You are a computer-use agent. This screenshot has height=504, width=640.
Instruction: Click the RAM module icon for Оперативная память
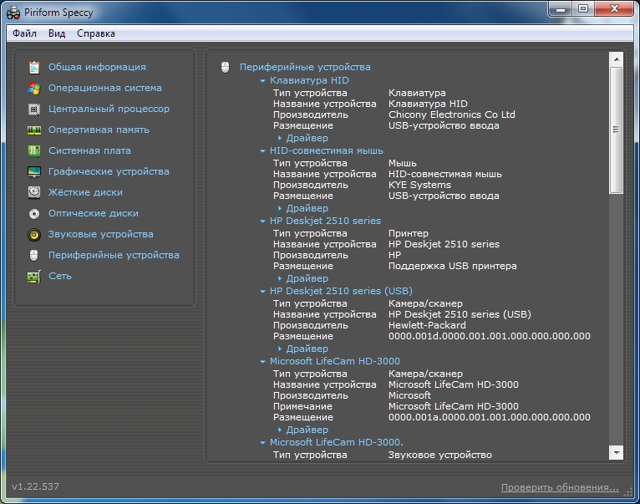pos(34,130)
